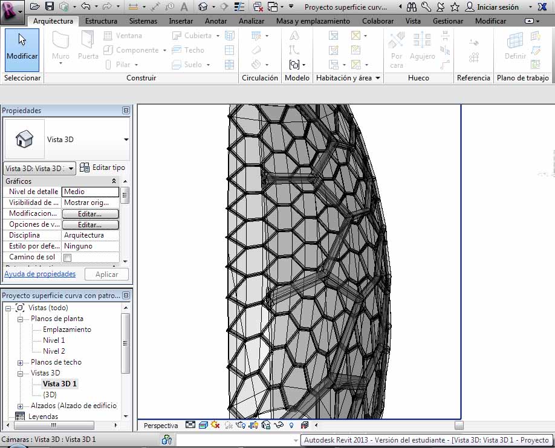Click the Properties panel vertical scrollbar
Image resolution: width=555 pixels, height=448 pixels.
(x=125, y=195)
